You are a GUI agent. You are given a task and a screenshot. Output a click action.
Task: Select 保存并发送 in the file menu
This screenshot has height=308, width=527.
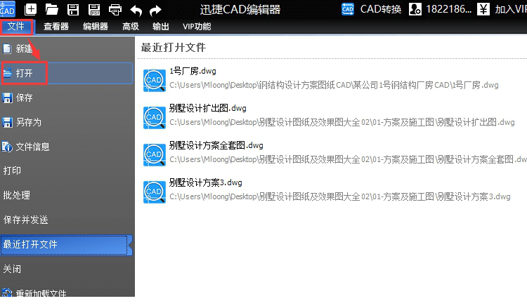point(67,220)
